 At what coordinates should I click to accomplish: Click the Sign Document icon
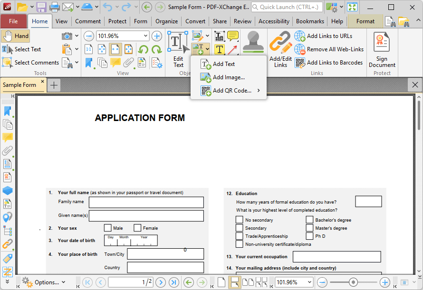tap(382, 42)
